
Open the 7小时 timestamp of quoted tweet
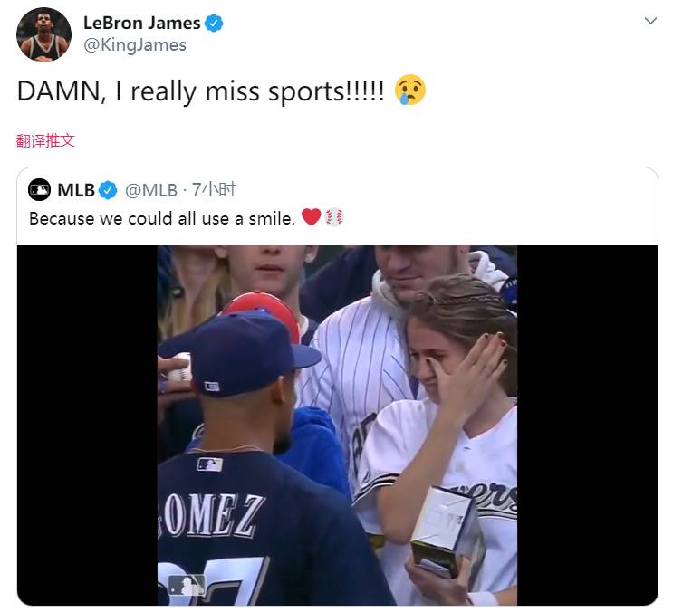coord(214,189)
